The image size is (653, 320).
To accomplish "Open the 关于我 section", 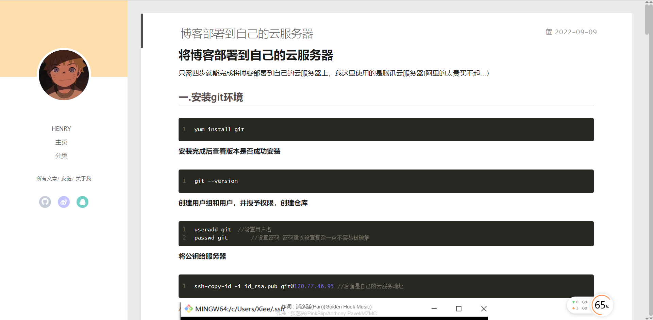I will point(83,179).
